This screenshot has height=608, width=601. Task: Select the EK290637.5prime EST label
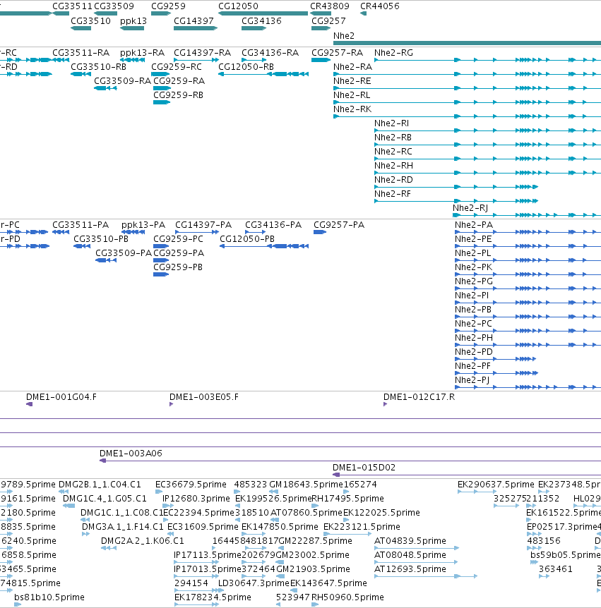coord(496,485)
